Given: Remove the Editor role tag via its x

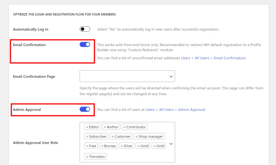Looking at the screenshot, I should point(87,127).
